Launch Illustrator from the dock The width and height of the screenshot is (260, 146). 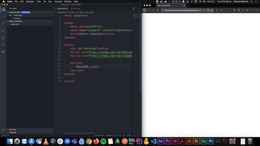[x=189, y=141]
